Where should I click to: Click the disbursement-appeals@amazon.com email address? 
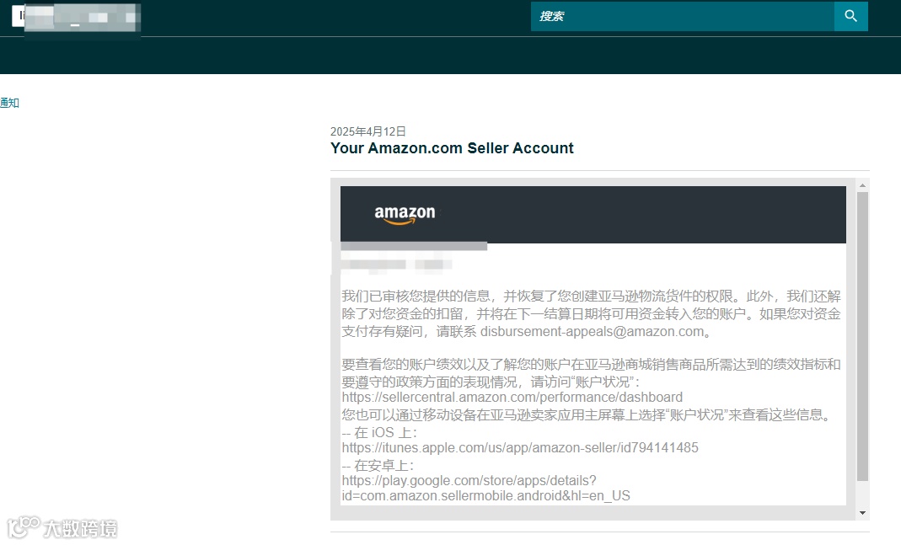coord(592,331)
